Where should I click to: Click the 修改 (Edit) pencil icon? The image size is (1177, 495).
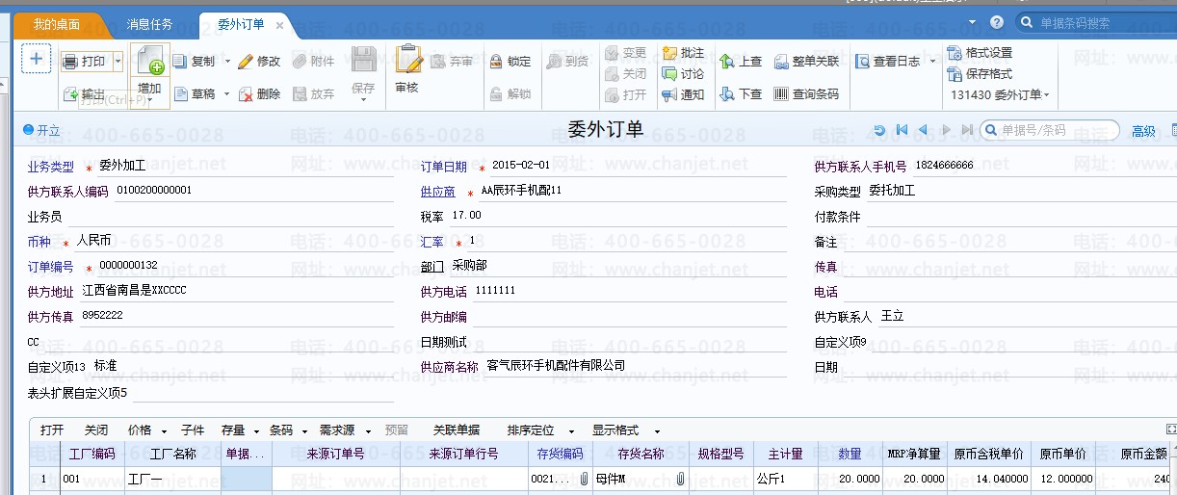247,62
